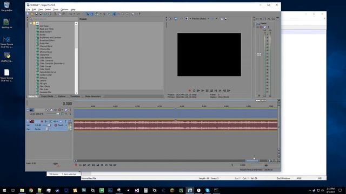Image resolution: width=346 pixels, height=194 pixels.
Task: Select Chroma Keyer effect
Action: [46, 52]
